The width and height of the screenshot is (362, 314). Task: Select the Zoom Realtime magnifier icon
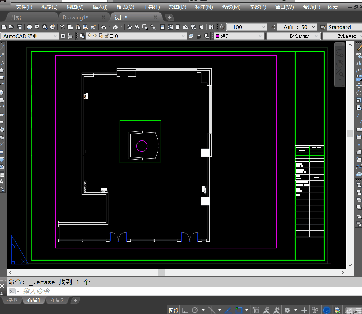[137, 27]
